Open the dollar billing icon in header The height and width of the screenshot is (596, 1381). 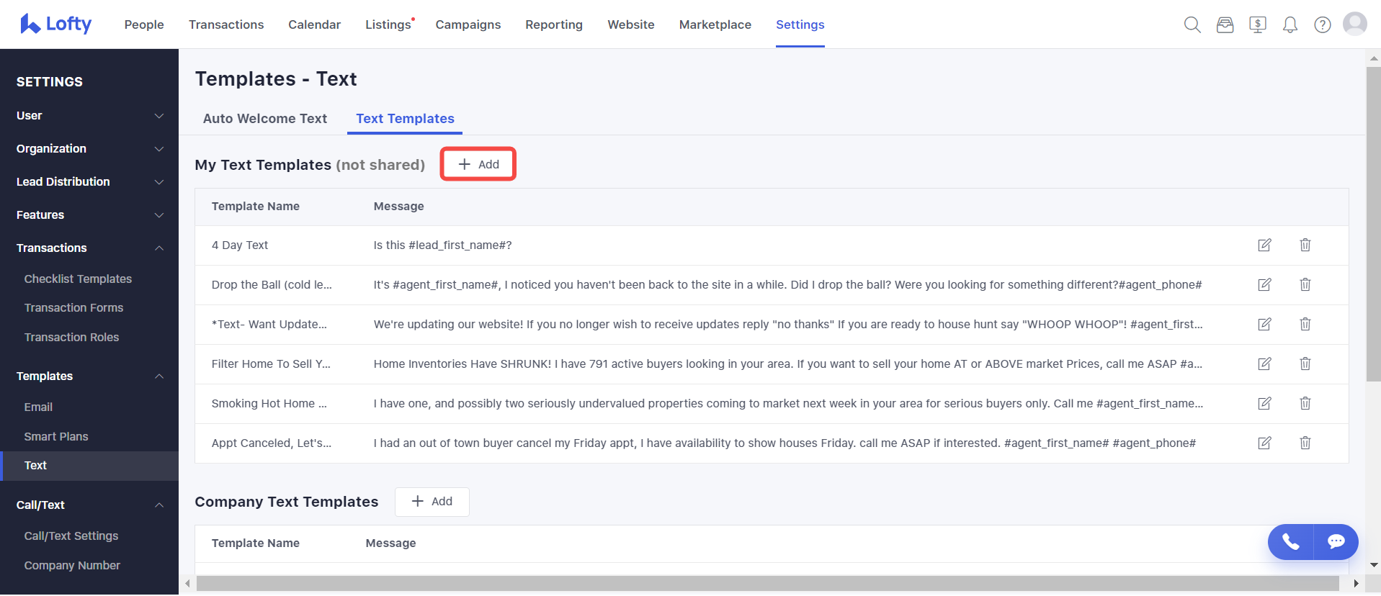tap(1258, 24)
